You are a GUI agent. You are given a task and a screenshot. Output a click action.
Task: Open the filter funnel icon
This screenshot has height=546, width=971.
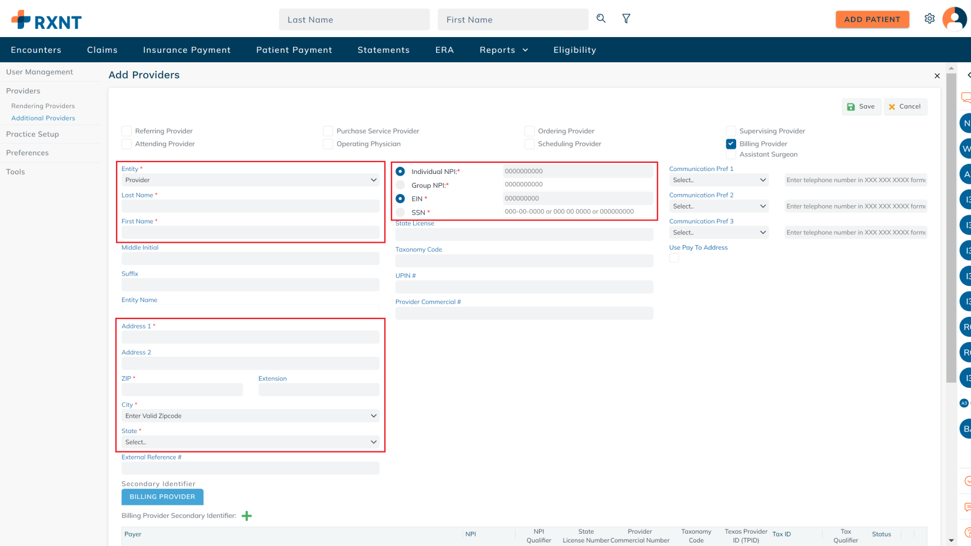coord(626,19)
